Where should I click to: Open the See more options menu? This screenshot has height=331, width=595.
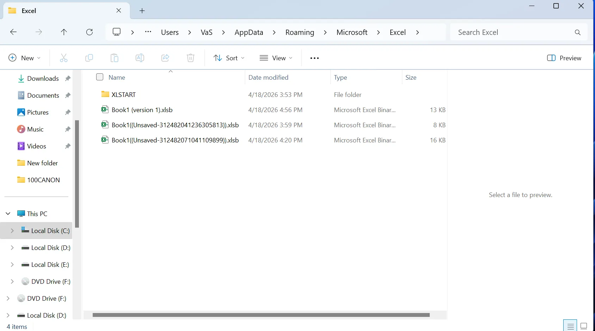(315, 58)
